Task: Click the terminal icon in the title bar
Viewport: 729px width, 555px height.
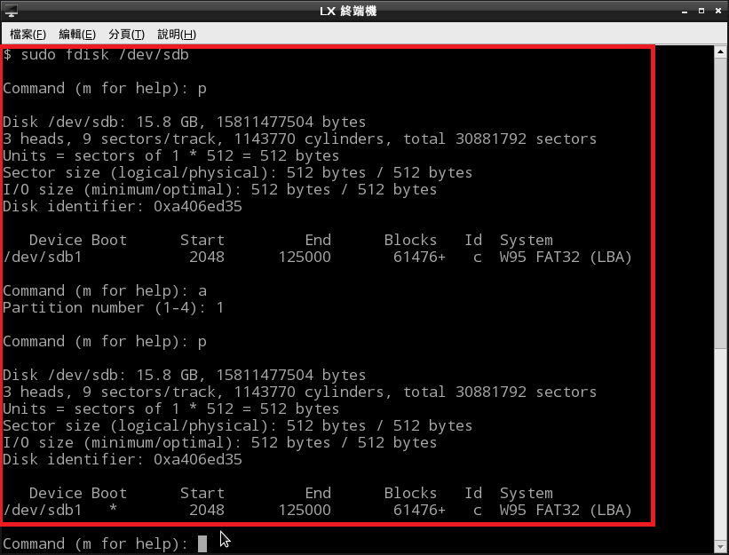Action: coord(11,12)
